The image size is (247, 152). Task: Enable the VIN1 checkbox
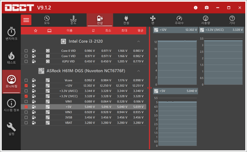(x=26, y=102)
